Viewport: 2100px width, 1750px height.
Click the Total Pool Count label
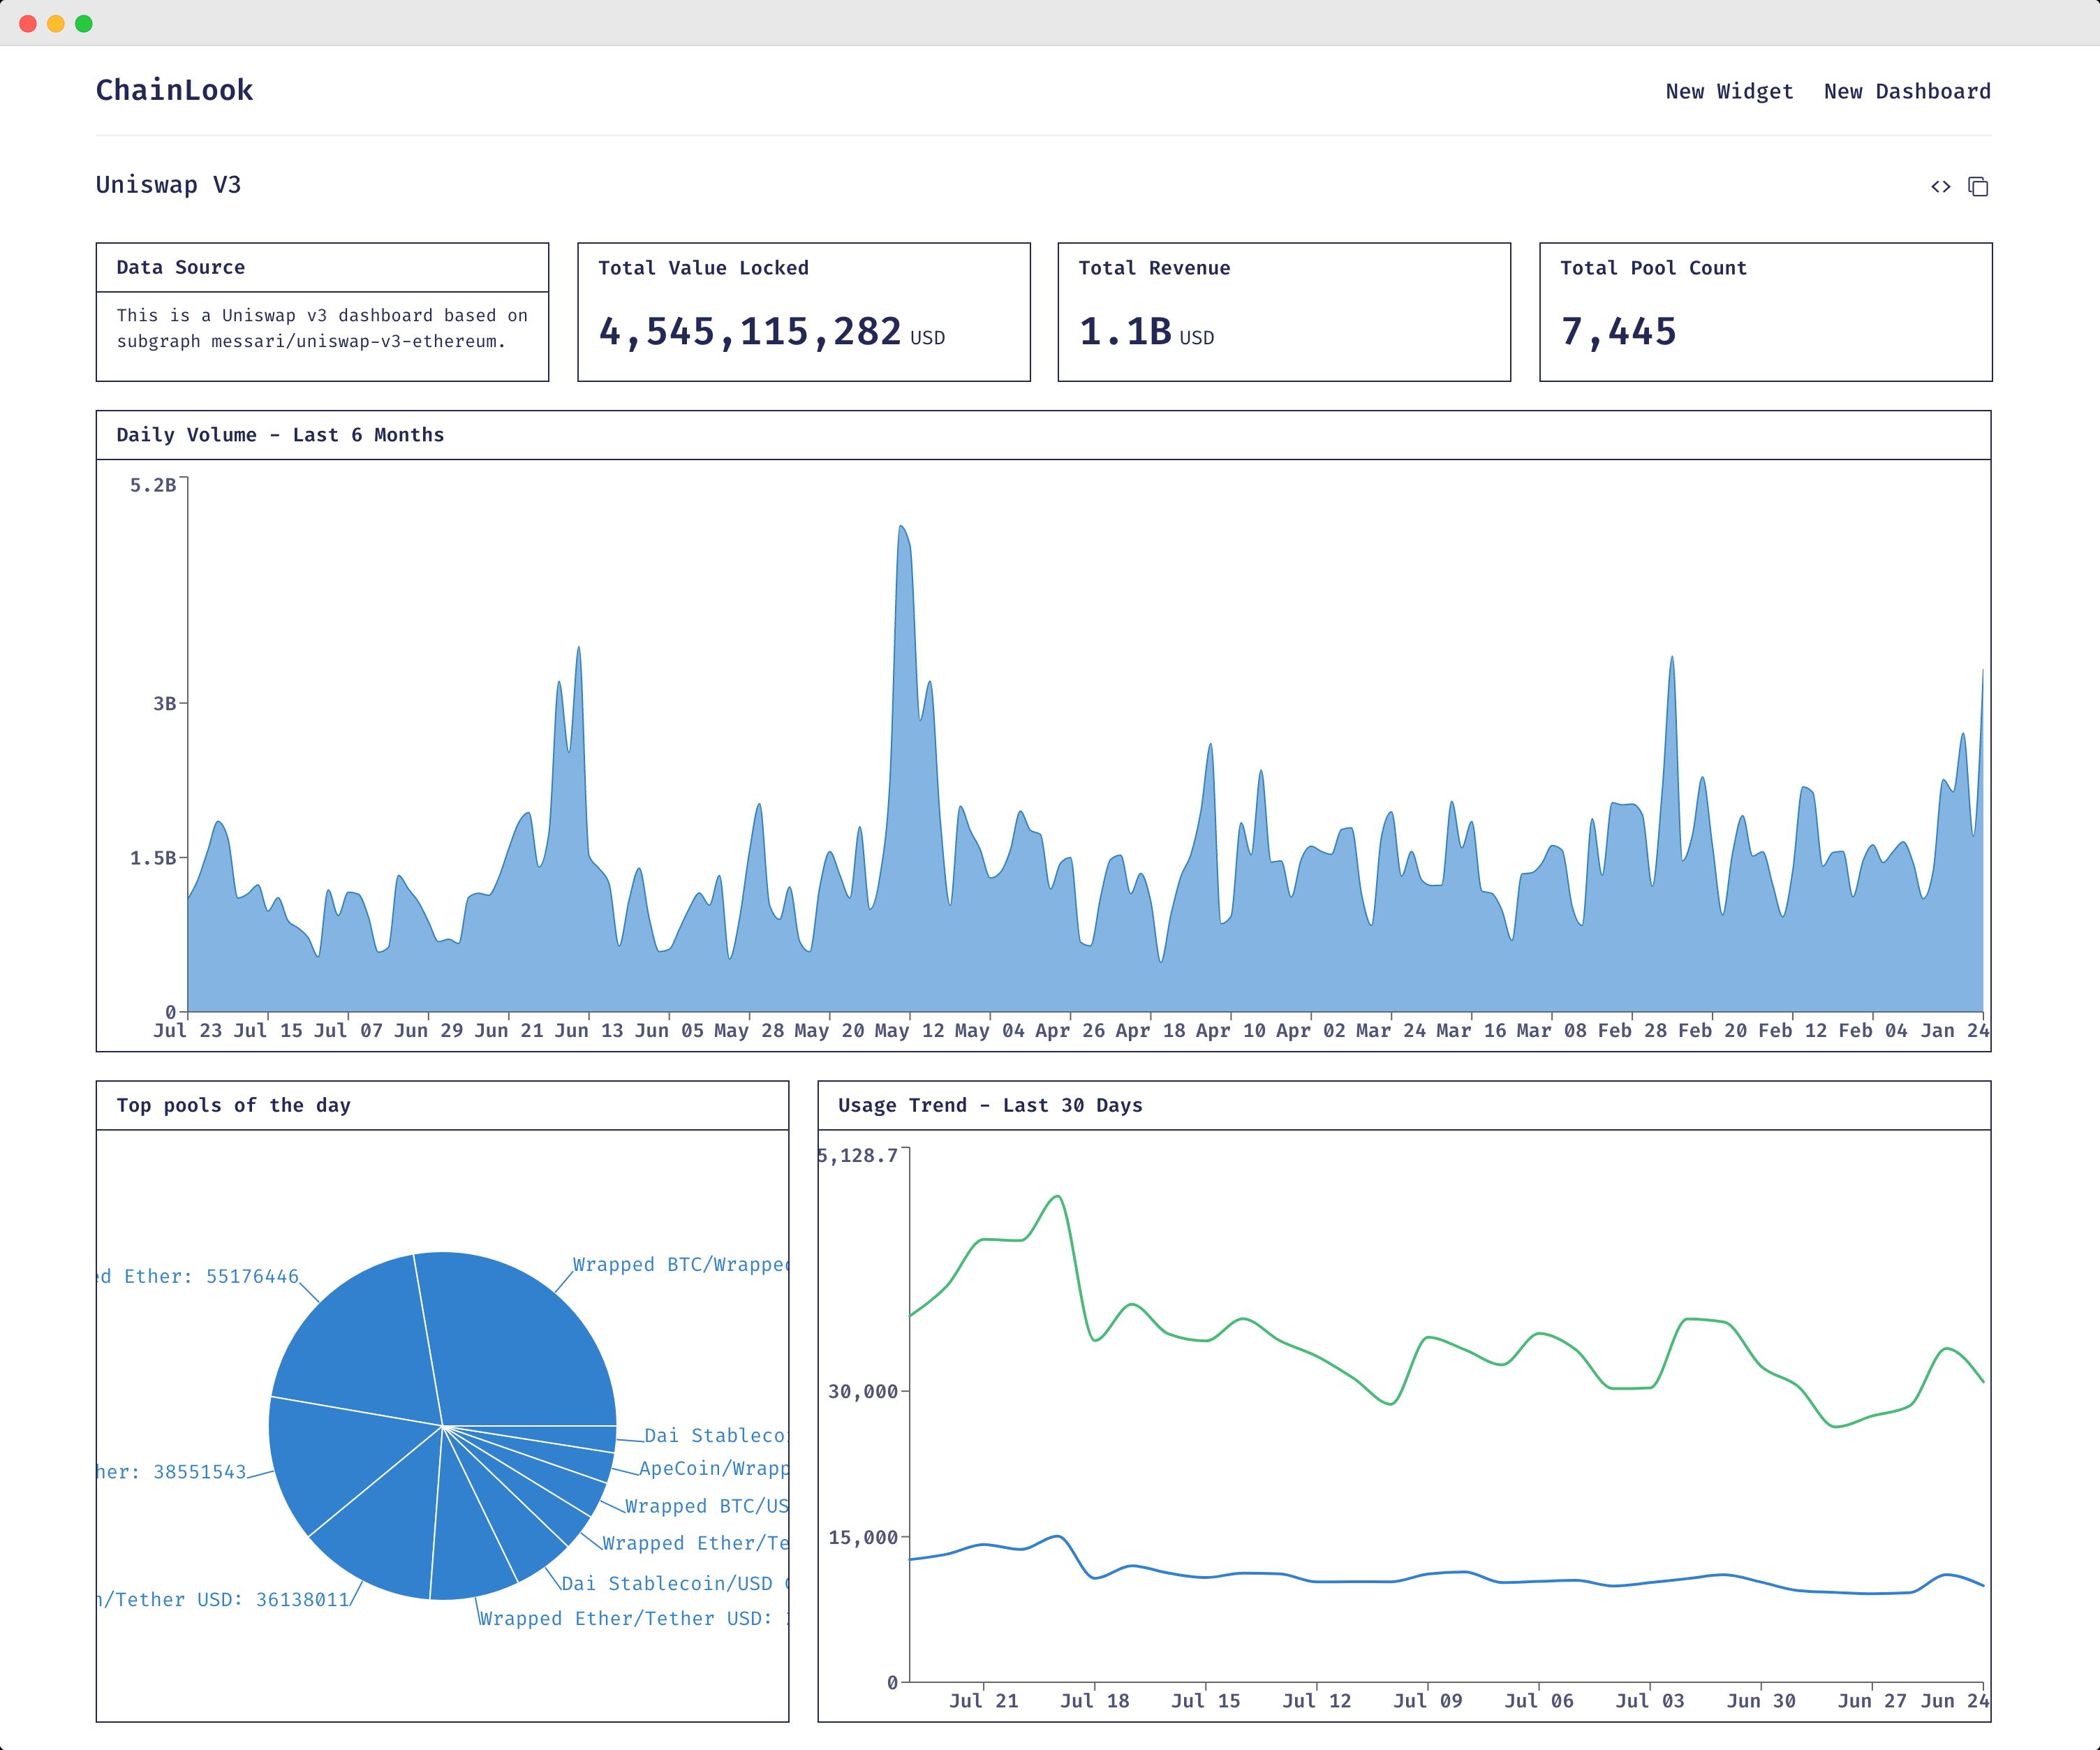pyautogui.click(x=1653, y=268)
